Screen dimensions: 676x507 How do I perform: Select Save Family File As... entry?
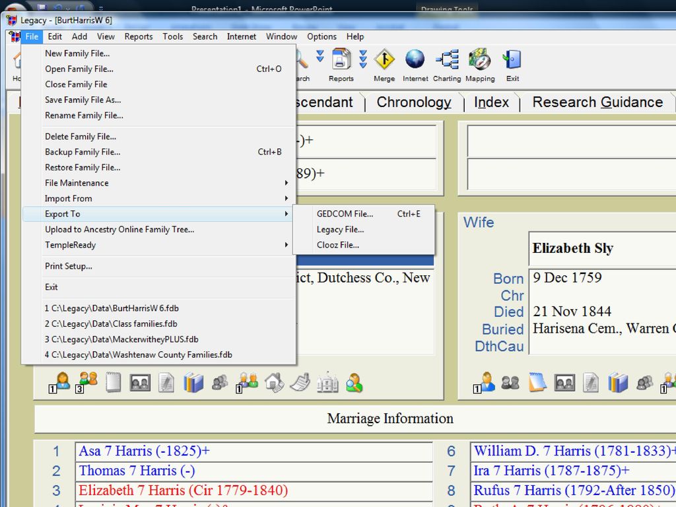pyautogui.click(x=158, y=100)
